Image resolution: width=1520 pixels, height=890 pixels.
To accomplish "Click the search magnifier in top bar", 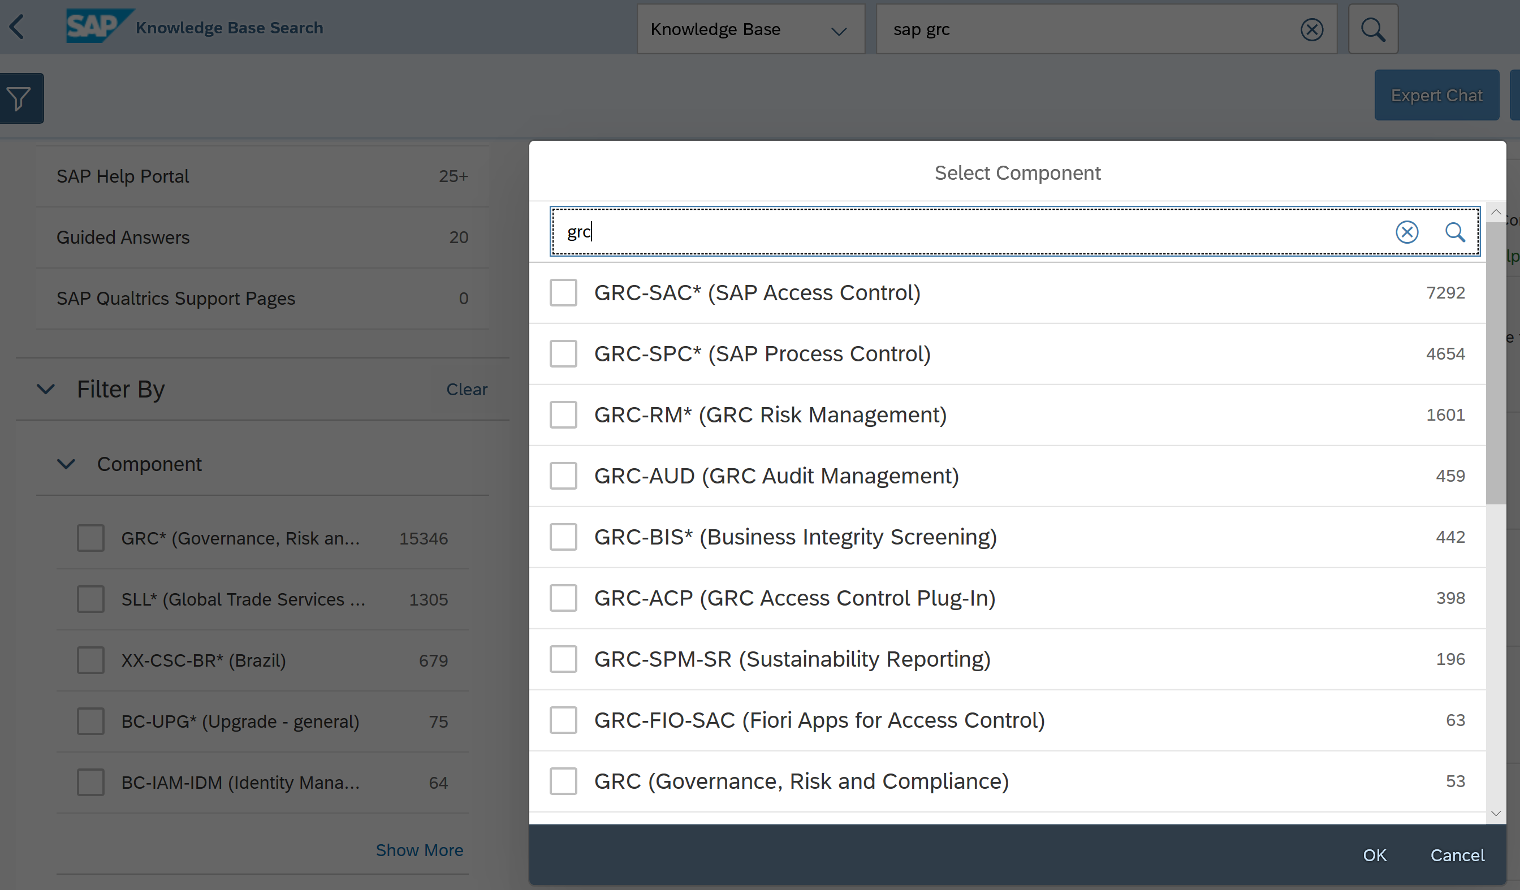I will (x=1373, y=28).
